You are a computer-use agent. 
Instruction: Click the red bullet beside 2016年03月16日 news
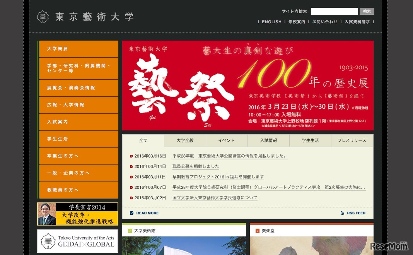pos(131,156)
